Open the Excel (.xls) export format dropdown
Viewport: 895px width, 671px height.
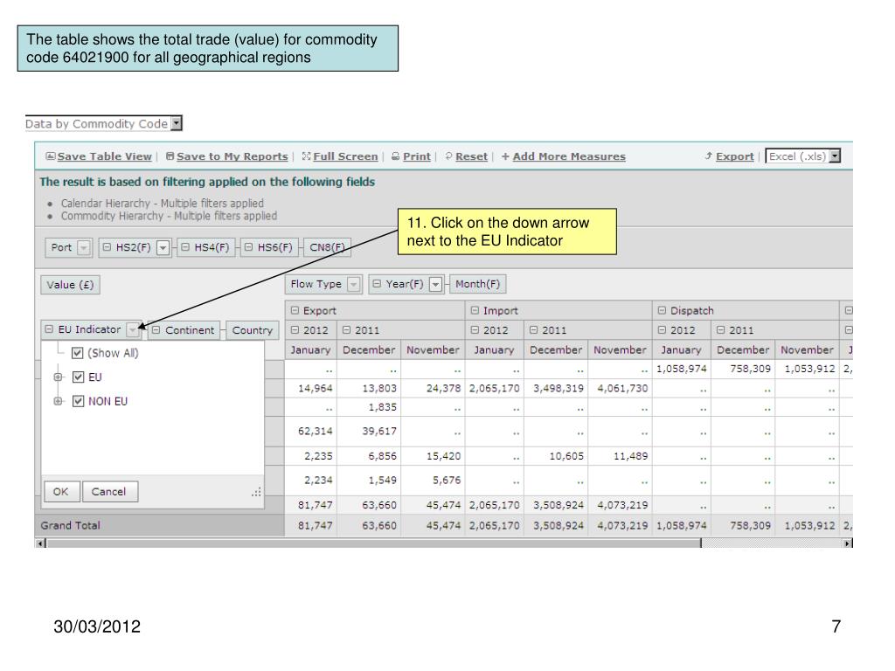(835, 156)
